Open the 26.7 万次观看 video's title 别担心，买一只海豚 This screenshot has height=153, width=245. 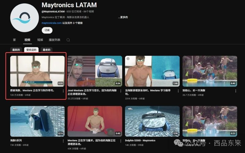194,90
